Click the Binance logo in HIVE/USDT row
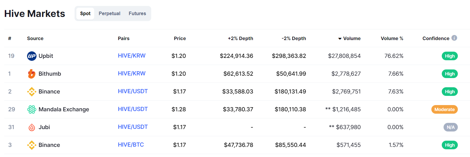 coord(32,92)
